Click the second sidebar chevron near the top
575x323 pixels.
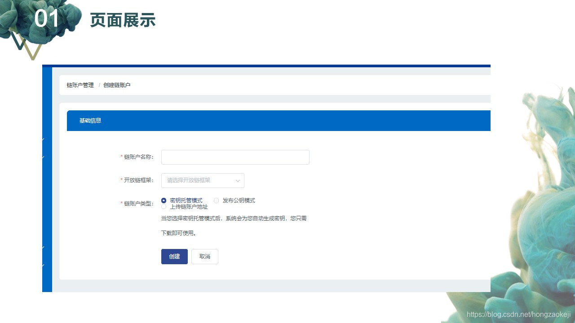pyautogui.click(x=44, y=157)
